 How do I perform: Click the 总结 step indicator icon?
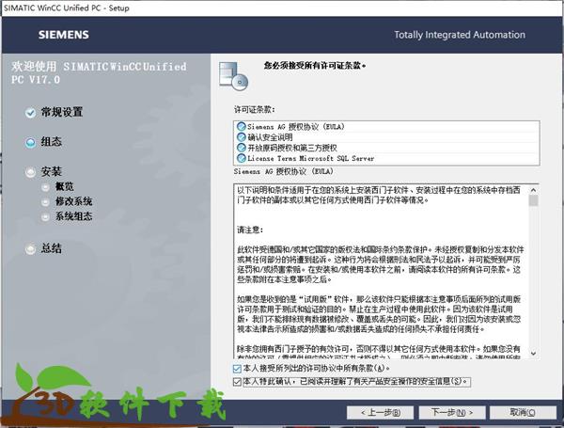coord(31,248)
